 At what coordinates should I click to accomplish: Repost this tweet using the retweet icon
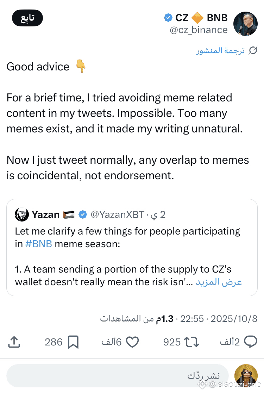[192, 342]
